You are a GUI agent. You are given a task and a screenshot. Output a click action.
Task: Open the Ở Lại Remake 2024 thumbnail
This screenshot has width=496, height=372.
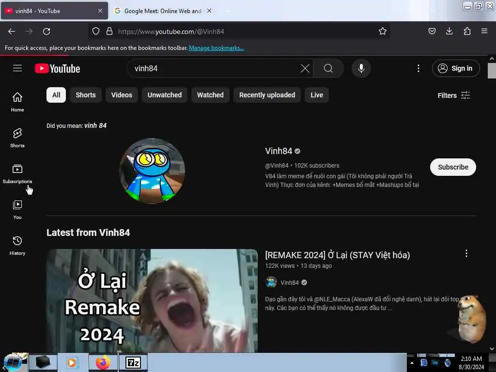pyautogui.click(x=152, y=301)
